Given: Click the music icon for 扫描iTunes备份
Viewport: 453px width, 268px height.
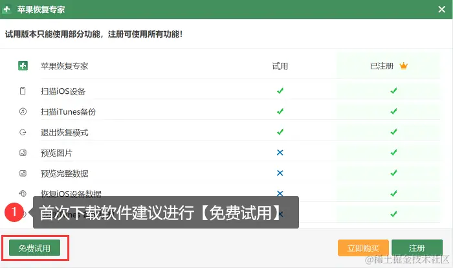Looking at the screenshot, I should point(23,111).
